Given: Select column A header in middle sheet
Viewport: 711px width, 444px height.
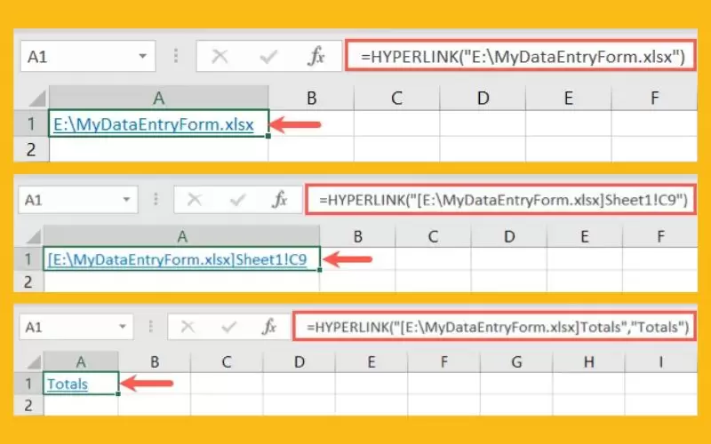Looking at the screenshot, I should 182,236.
